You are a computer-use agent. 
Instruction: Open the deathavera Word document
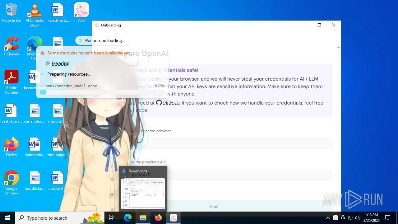(x=12, y=114)
